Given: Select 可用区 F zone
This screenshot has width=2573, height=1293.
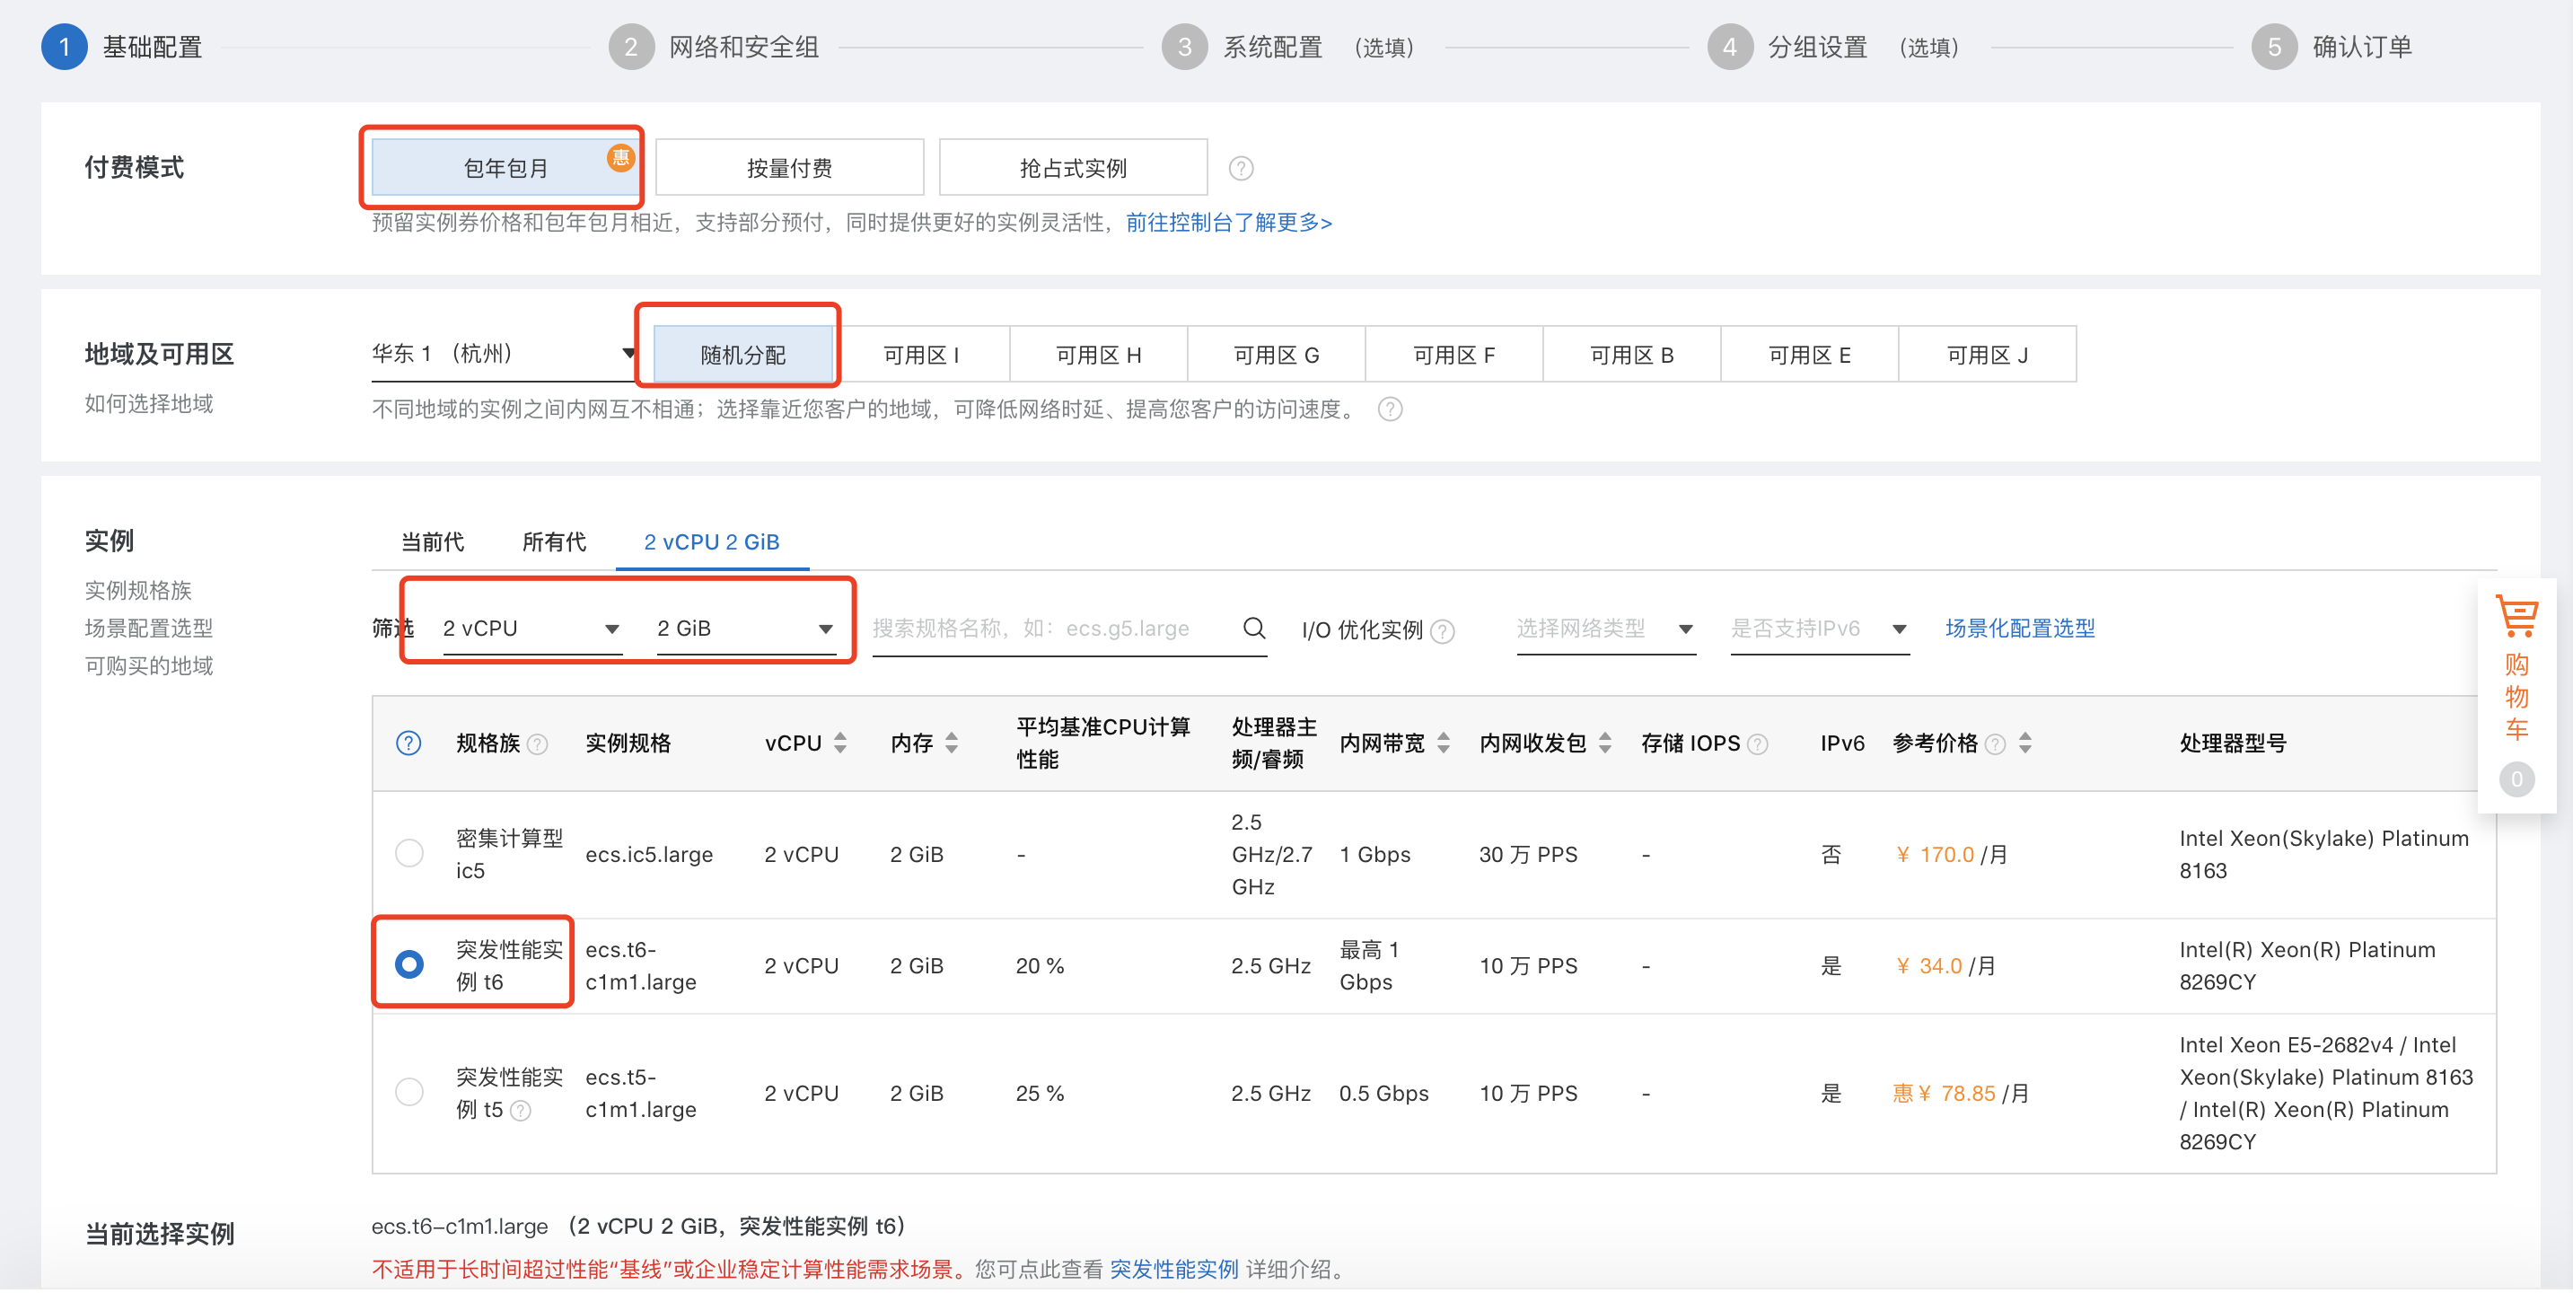Looking at the screenshot, I should point(1454,355).
